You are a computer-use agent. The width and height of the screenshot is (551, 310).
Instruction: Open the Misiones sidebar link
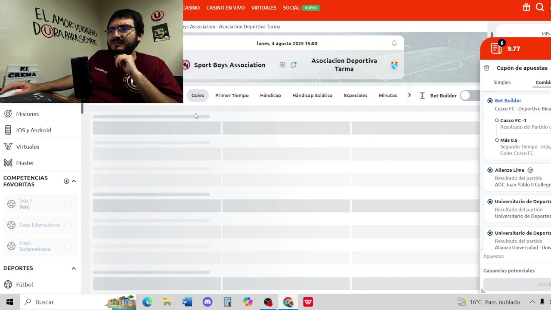click(28, 114)
